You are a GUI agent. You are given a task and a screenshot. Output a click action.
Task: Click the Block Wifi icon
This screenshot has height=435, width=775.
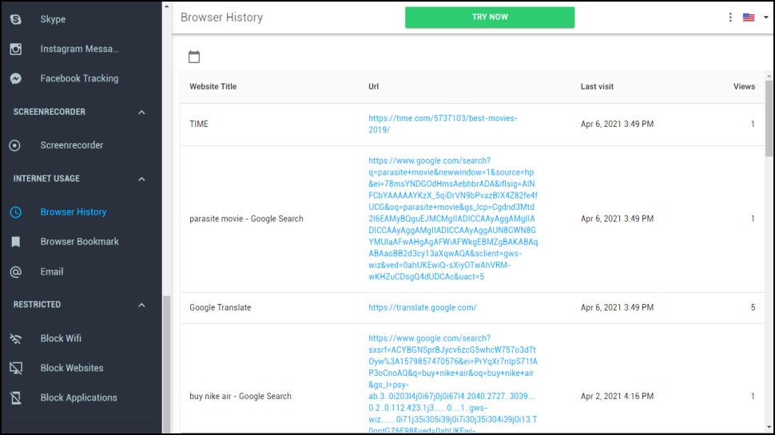coord(15,338)
